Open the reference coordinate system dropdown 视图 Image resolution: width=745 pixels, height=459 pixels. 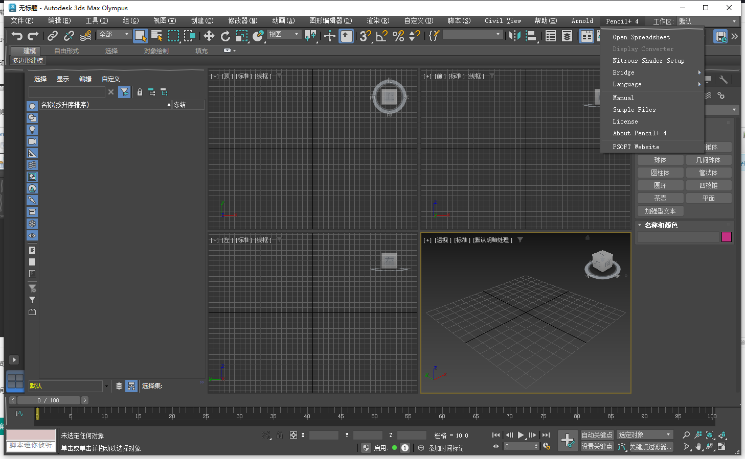(x=284, y=34)
